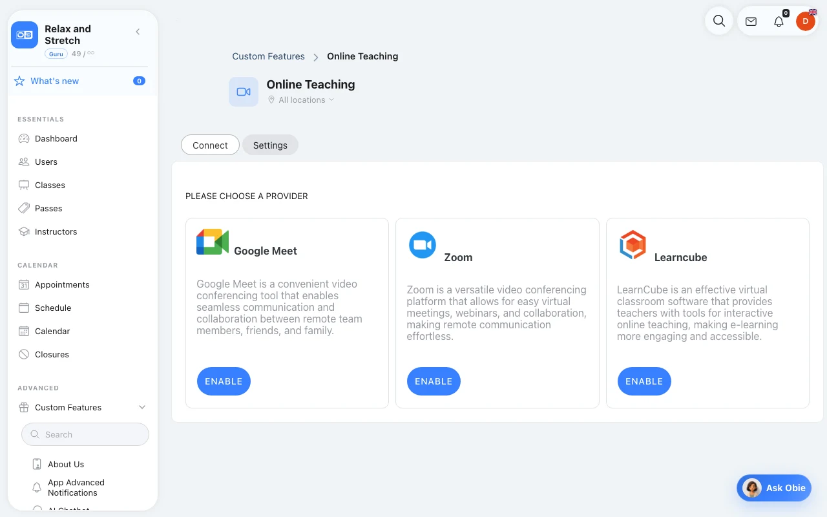
Task: Click the Zoom logo
Action: coord(423,245)
